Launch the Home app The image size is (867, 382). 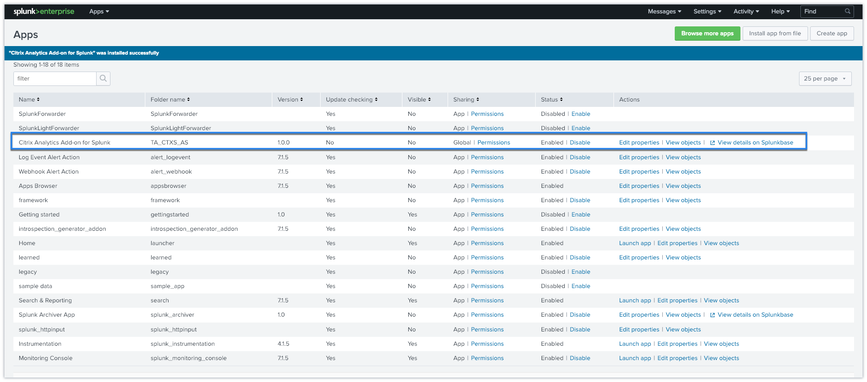[x=635, y=243]
